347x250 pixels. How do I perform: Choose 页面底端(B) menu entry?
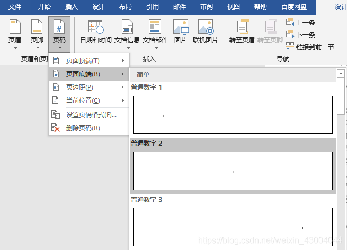click(89, 74)
